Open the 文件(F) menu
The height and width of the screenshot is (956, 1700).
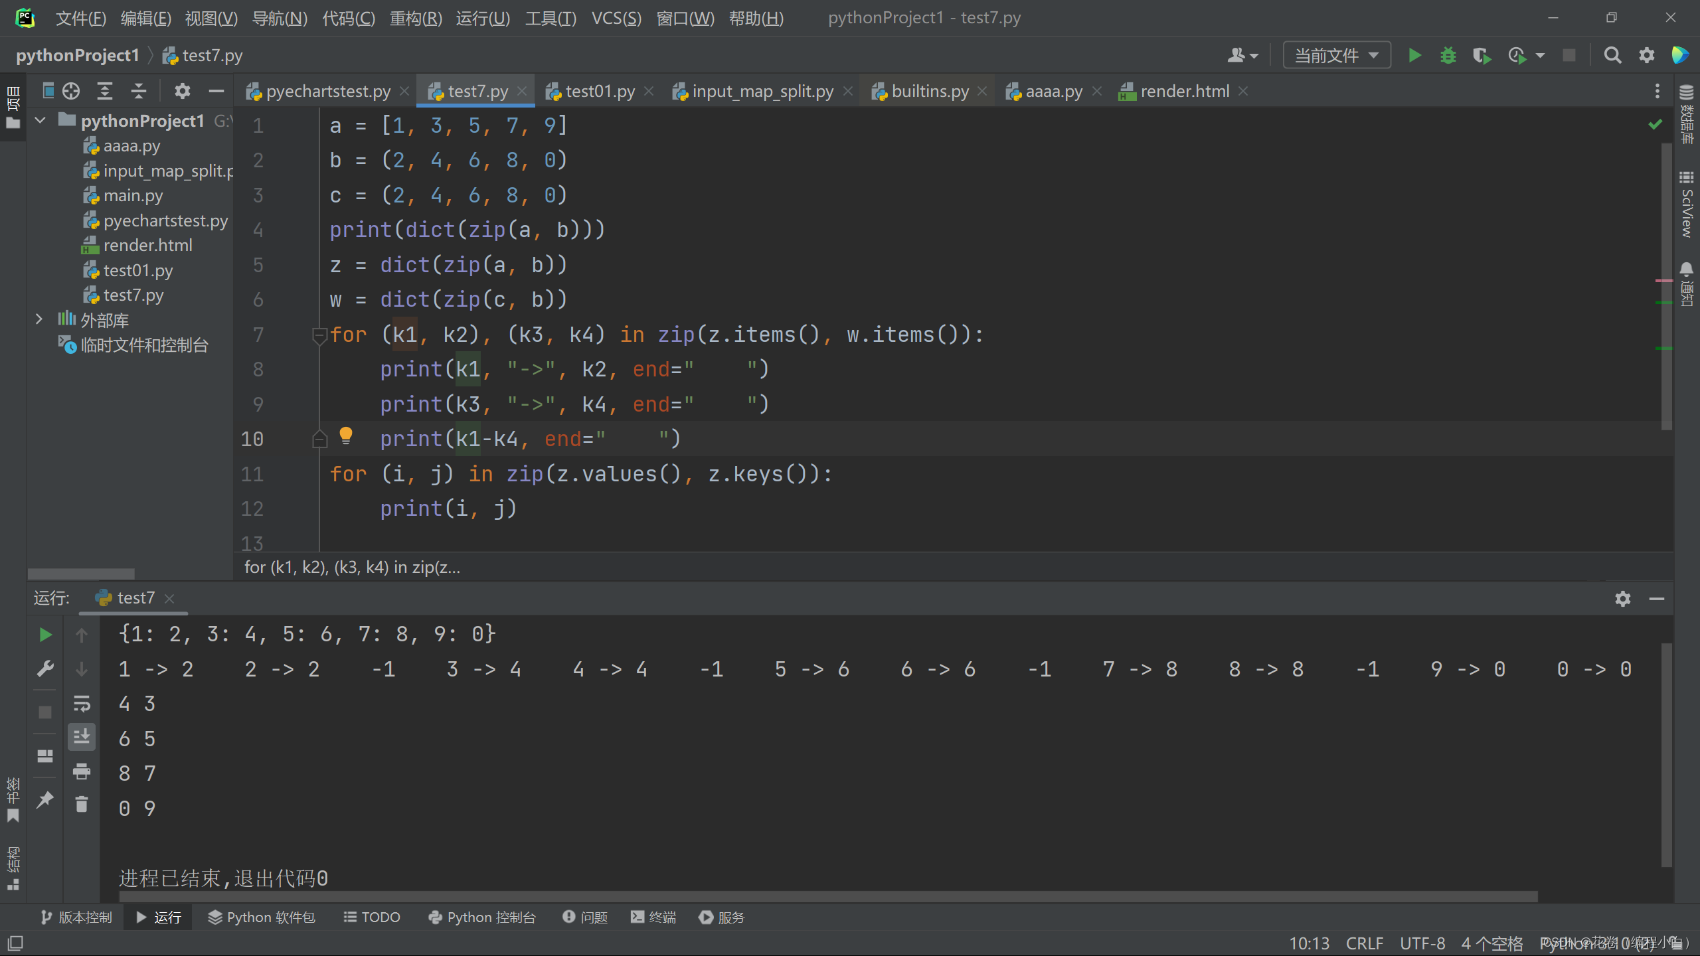click(80, 18)
